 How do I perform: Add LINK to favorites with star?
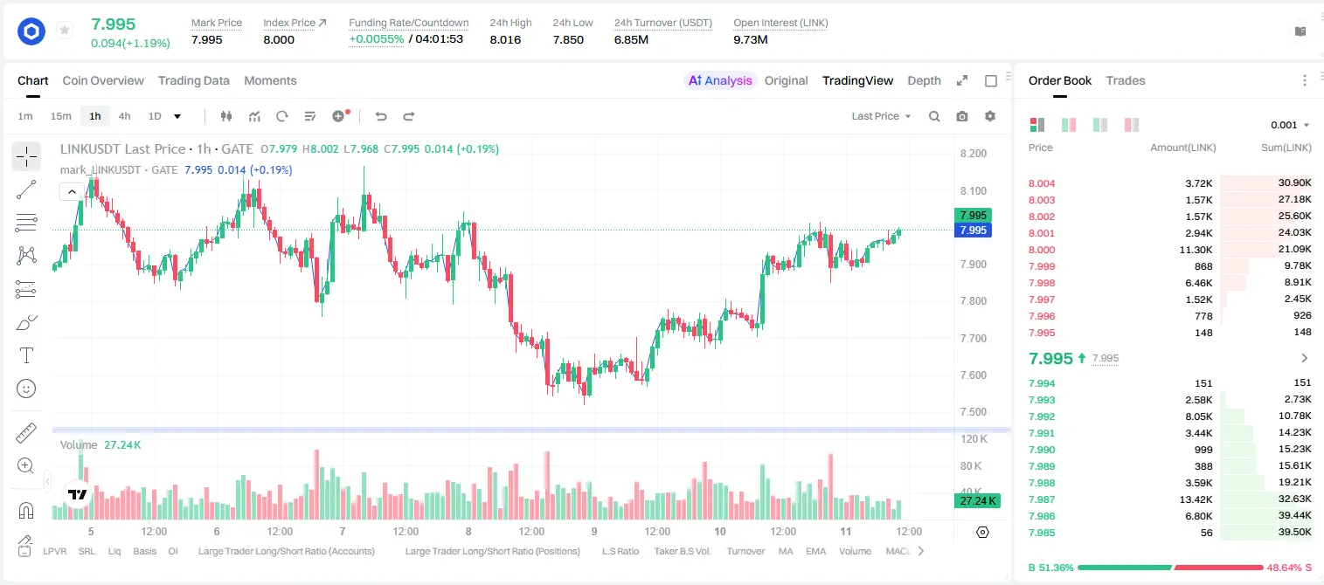pos(64,31)
